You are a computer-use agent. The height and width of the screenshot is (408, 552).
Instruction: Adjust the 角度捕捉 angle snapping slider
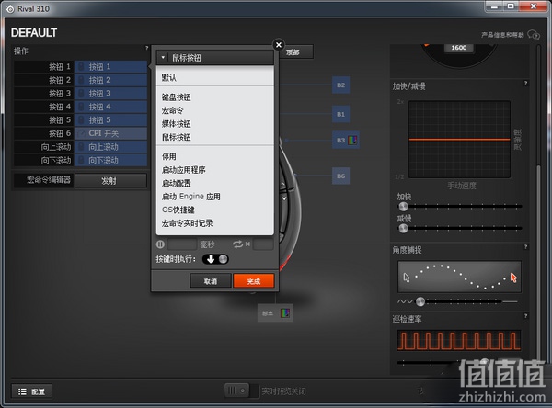coord(420,301)
